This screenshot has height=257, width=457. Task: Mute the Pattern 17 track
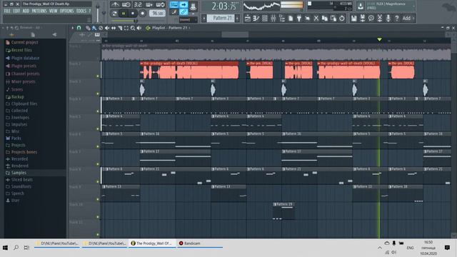[x=98, y=164]
